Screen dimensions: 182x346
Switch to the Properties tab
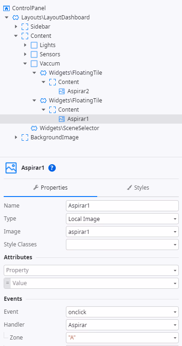tap(51, 188)
